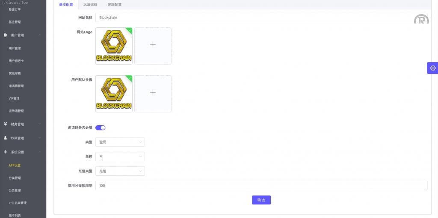Toggle the 邀请码是否必填 switch
Viewport: 438px width, 218px height.
(101, 127)
